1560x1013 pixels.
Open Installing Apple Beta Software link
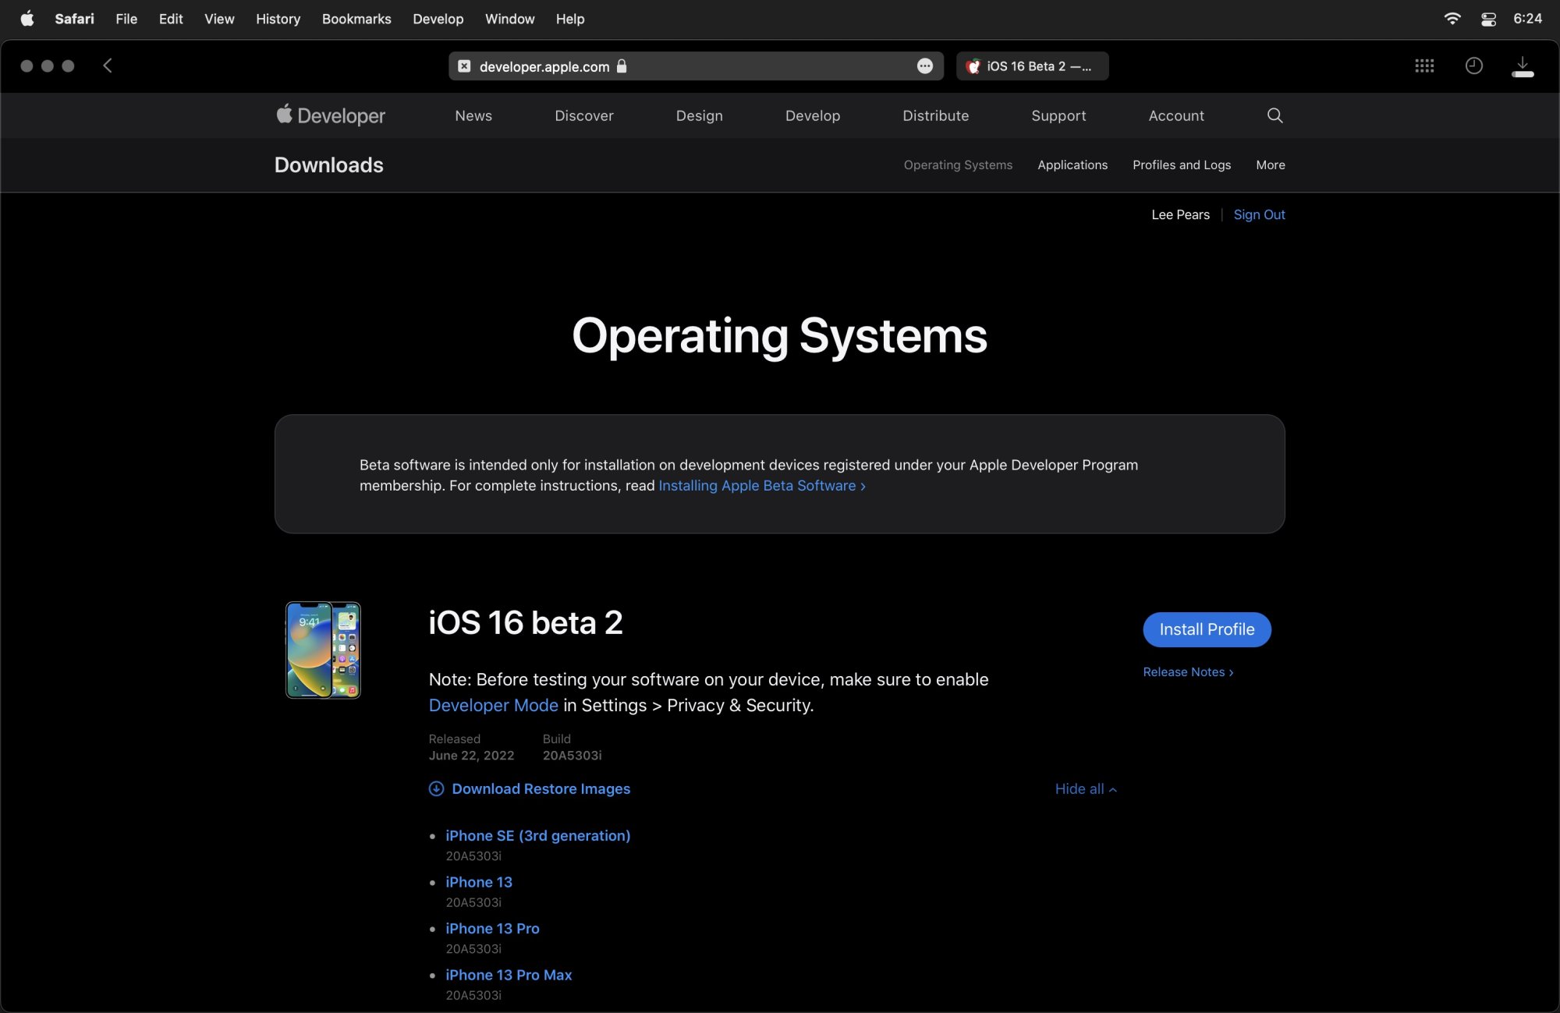pos(762,485)
